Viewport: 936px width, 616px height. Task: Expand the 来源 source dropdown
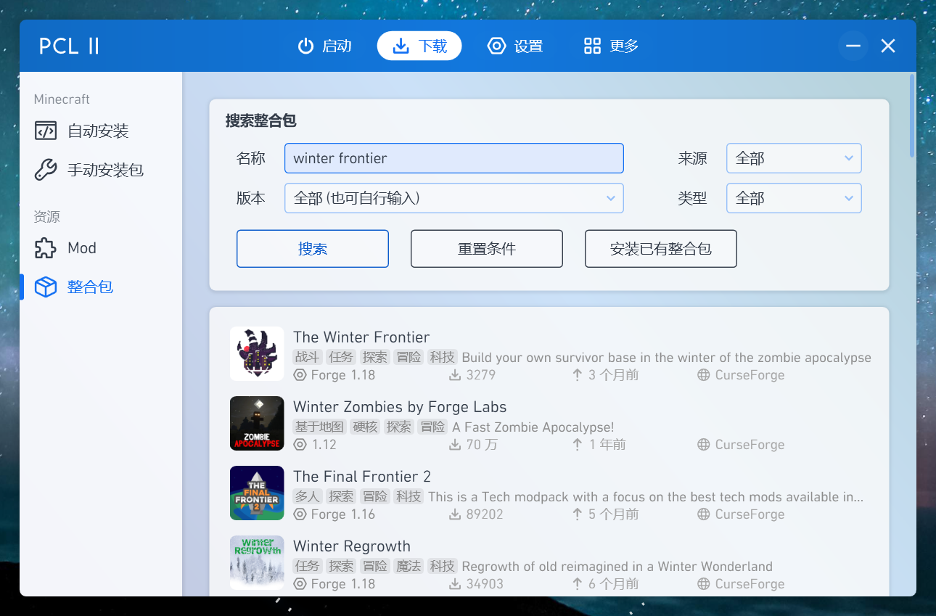tap(794, 158)
